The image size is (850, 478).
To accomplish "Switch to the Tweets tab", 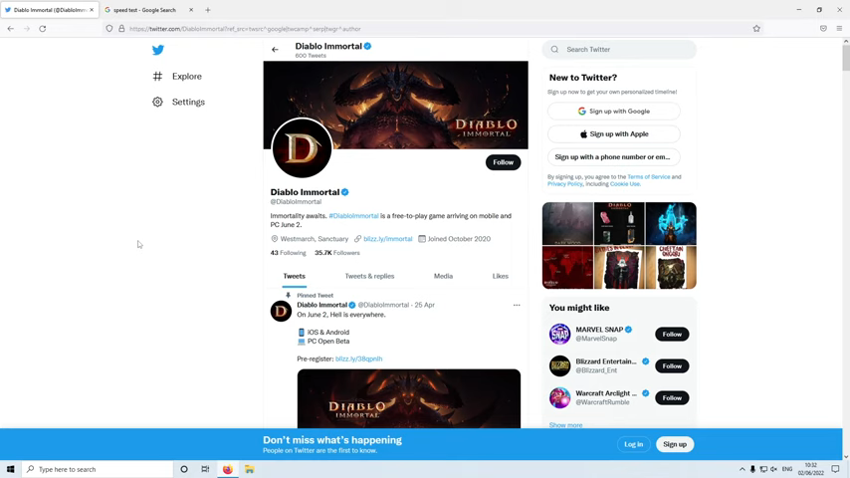I will coord(295,276).
